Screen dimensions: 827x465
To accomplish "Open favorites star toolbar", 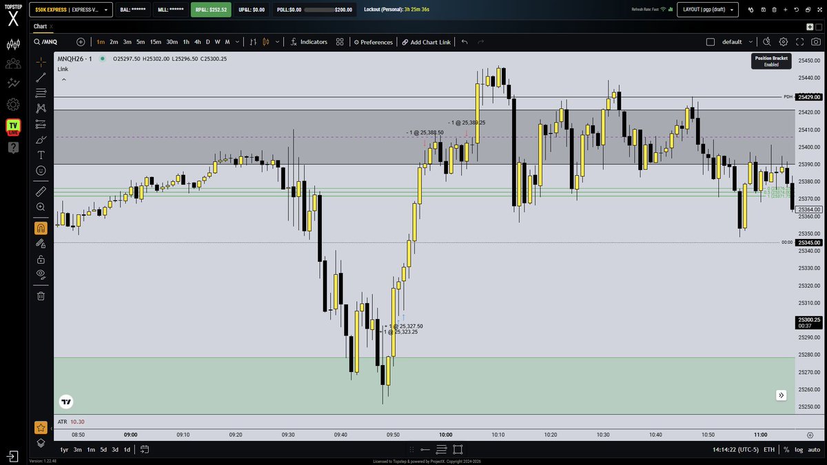I will pyautogui.click(x=41, y=427).
